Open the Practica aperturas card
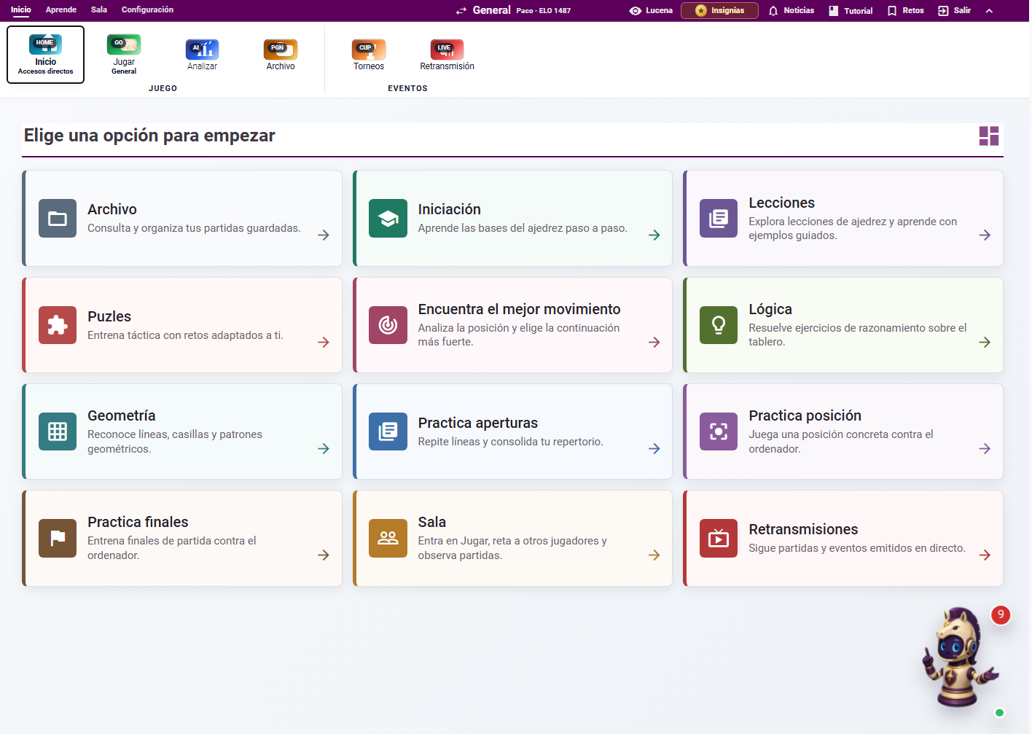Viewport: 1032px width, 734px height. point(512,432)
